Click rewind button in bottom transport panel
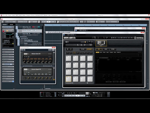The width and height of the screenshot is (150, 113). coord(69,96)
